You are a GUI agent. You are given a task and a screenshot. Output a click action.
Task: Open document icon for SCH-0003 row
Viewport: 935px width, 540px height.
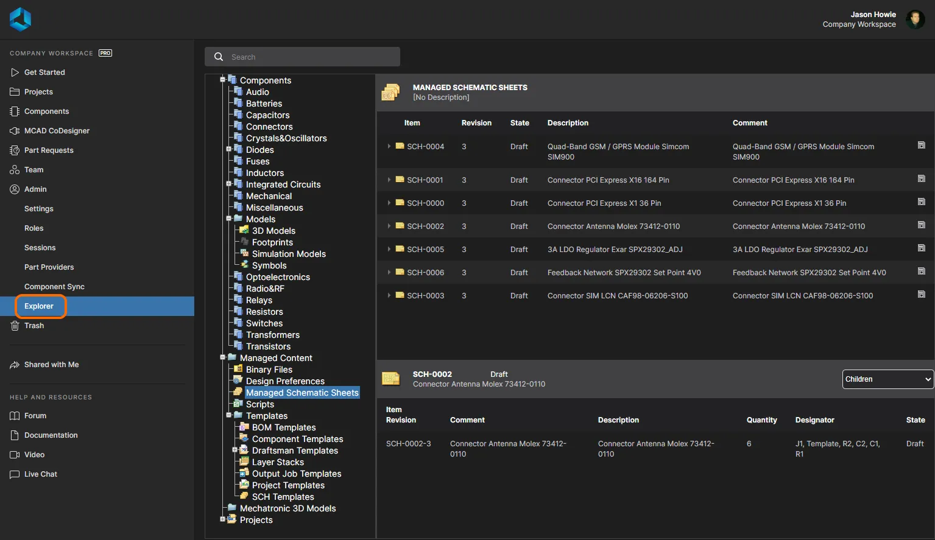pos(921,295)
